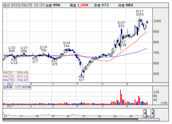172x124 pixels.
Task: Select the MA(25) 897.32 legend entry
Action: tap(15, 77)
